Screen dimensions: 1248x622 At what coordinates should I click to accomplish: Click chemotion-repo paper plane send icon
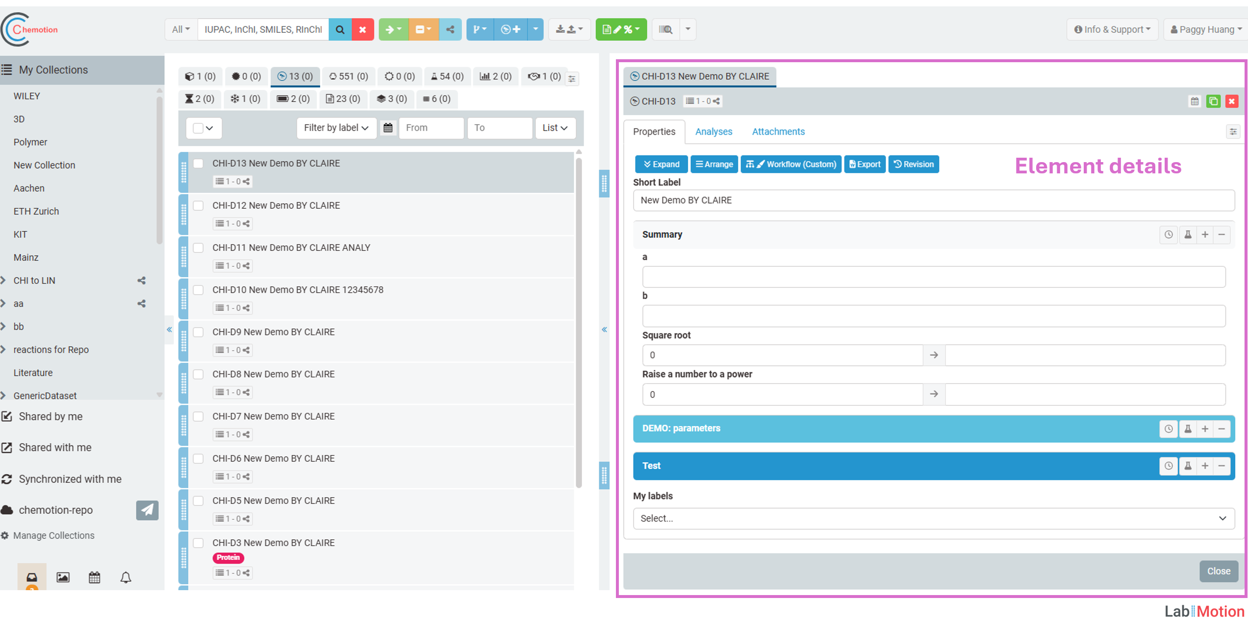pos(147,510)
